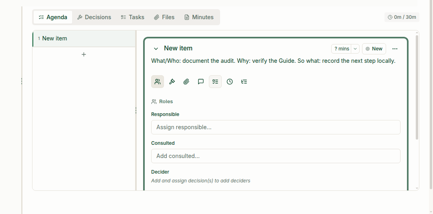Viewport: 433px width, 214px height.
Task: Add agenda item with the plus icon
Action: (x=84, y=54)
